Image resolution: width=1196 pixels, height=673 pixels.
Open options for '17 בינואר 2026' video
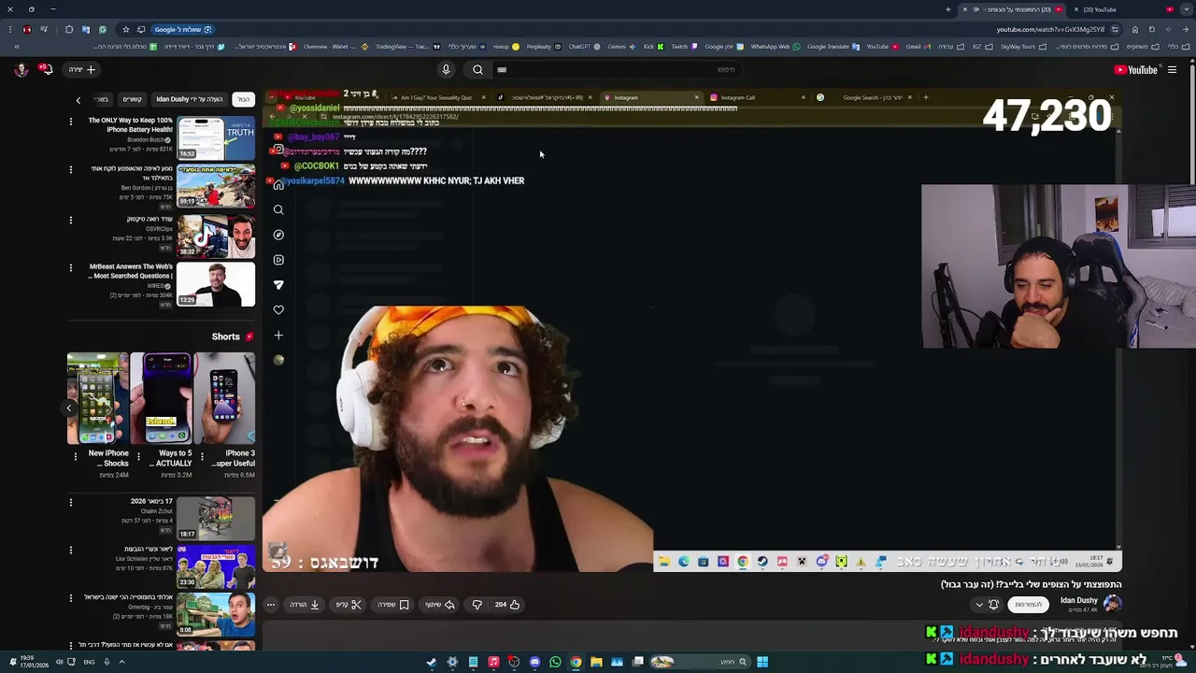[x=70, y=502]
